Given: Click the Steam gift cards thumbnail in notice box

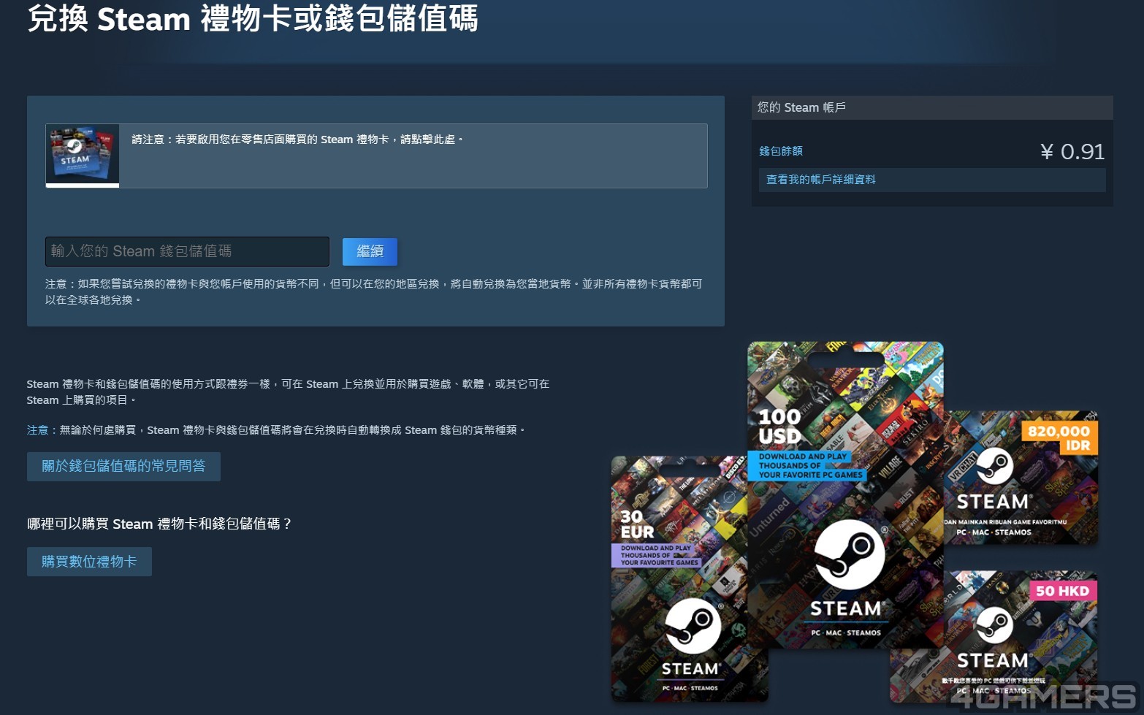Looking at the screenshot, I should 83,156.
